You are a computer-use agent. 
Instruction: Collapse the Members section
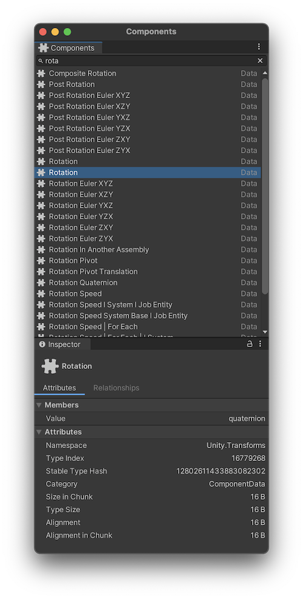(x=39, y=405)
